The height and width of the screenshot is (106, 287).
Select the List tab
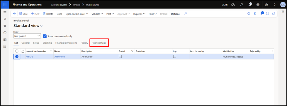[16, 43]
